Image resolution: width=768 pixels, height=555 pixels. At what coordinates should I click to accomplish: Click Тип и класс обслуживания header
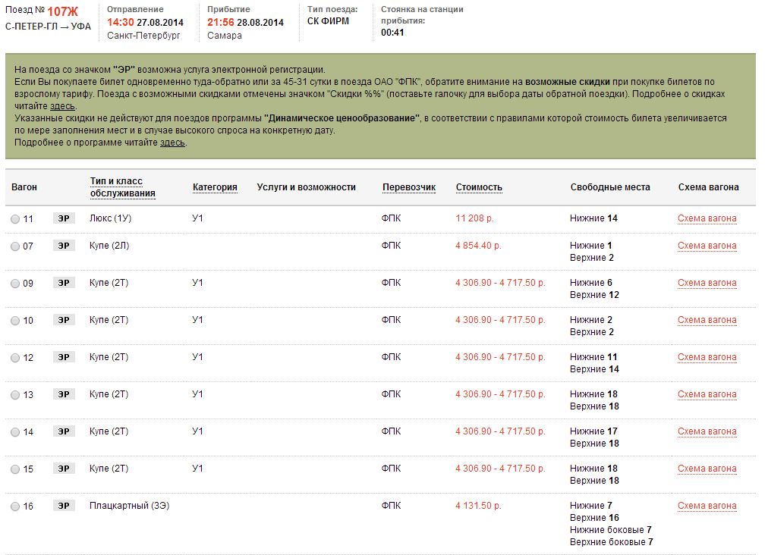point(122,187)
